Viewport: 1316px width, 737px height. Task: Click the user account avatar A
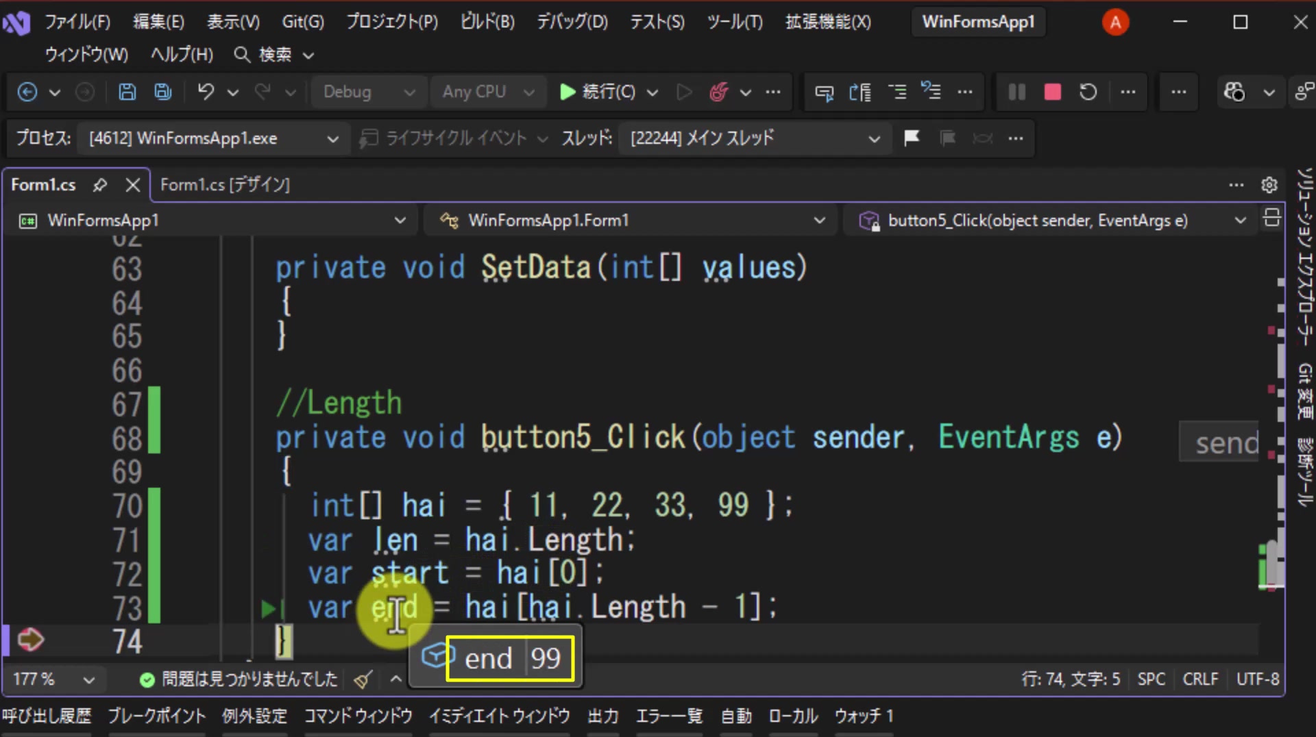click(x=1115, y=22)
